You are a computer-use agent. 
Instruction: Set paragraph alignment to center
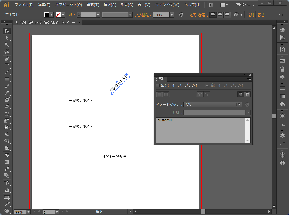pyautogui.click(x=219, y=15)
